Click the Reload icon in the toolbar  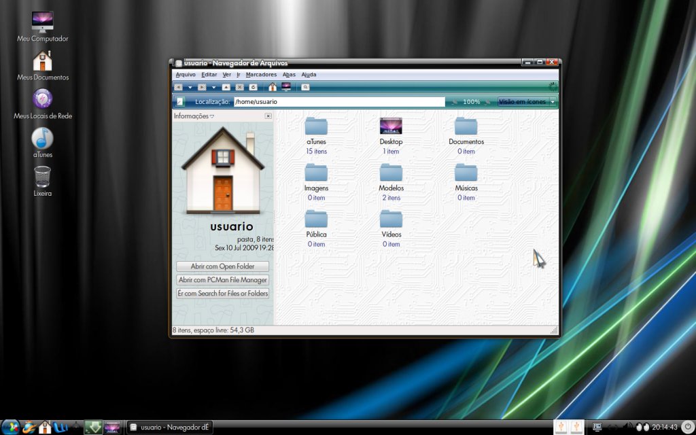coord(253,87)
